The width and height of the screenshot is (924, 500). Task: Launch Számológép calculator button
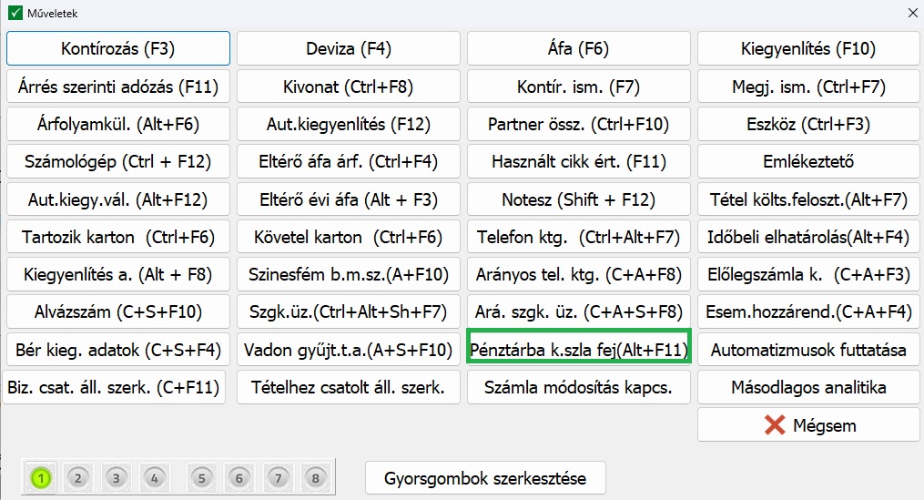coord(118,162)
